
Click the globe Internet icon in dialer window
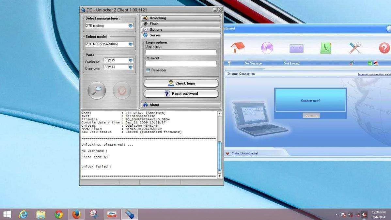[x=267, y=48]
